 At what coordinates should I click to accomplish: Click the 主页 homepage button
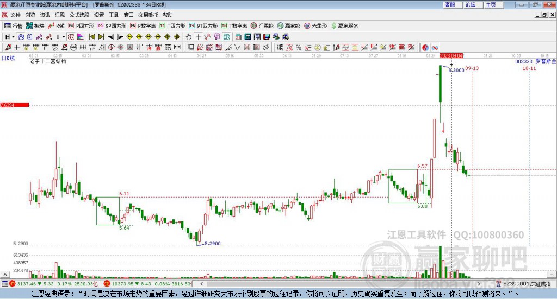(x=494, y=4)
